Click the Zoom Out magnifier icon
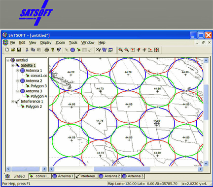Image resolution: width=213 pixels, height=187 pixels. (126, 50)
